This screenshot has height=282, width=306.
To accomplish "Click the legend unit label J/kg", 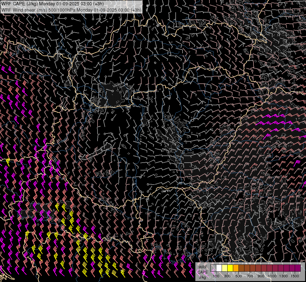I will [202, 277].
